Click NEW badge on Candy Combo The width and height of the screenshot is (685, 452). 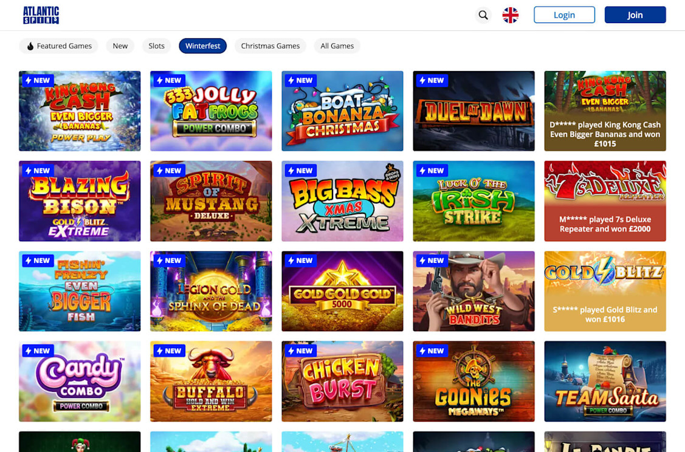coord(38,351)
